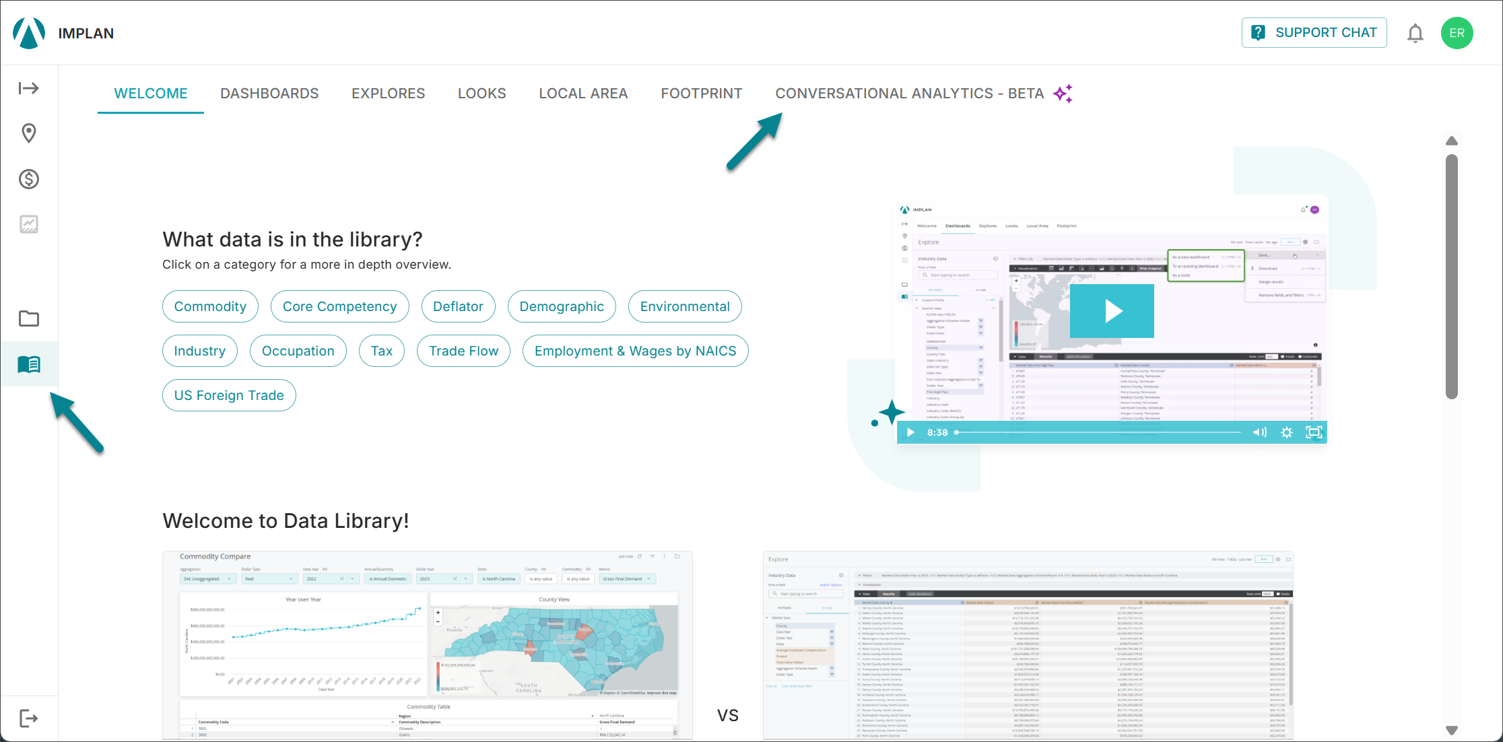1503x742 pixels.
Task: Select the Core Competency category
Action: pos(340,306)
